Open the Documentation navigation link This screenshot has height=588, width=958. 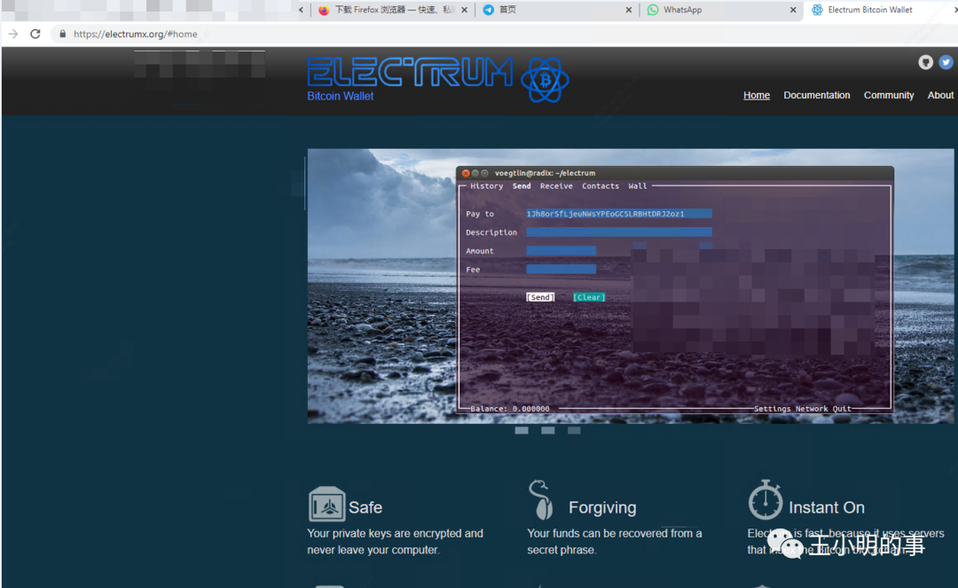click(817, 95)
